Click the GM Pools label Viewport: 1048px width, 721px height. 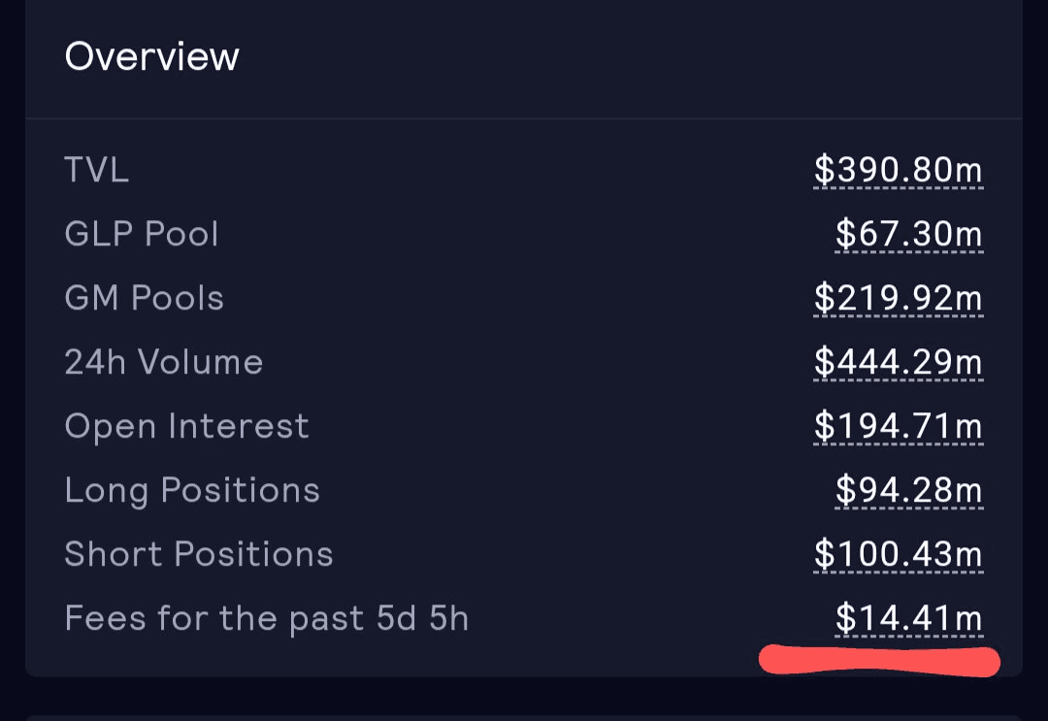(x=144, y=299)
